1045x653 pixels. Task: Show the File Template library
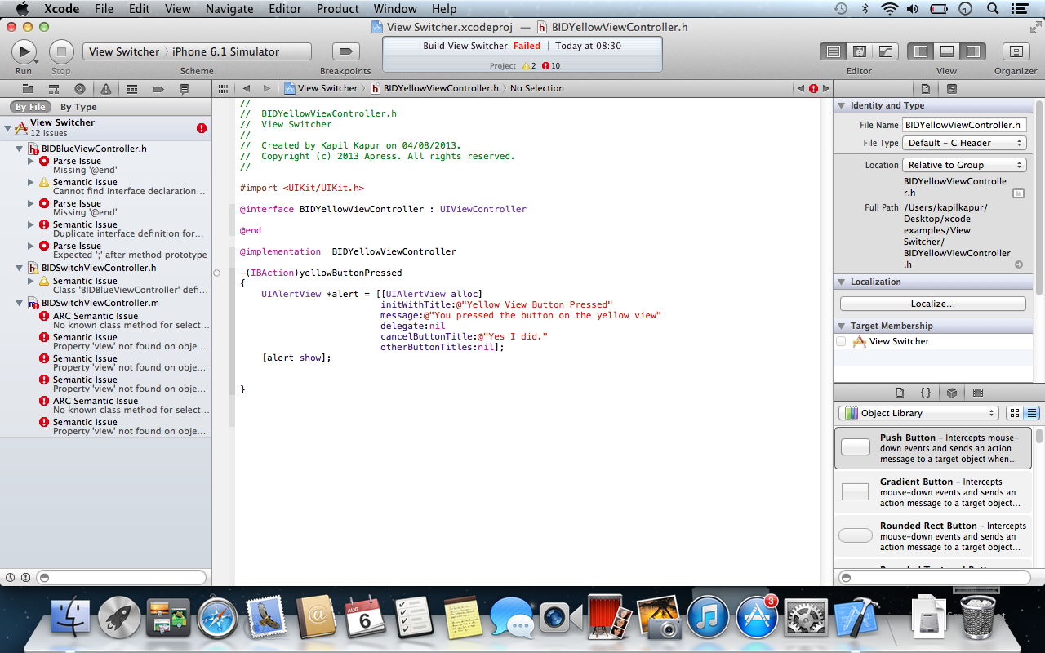coord(900,393)
